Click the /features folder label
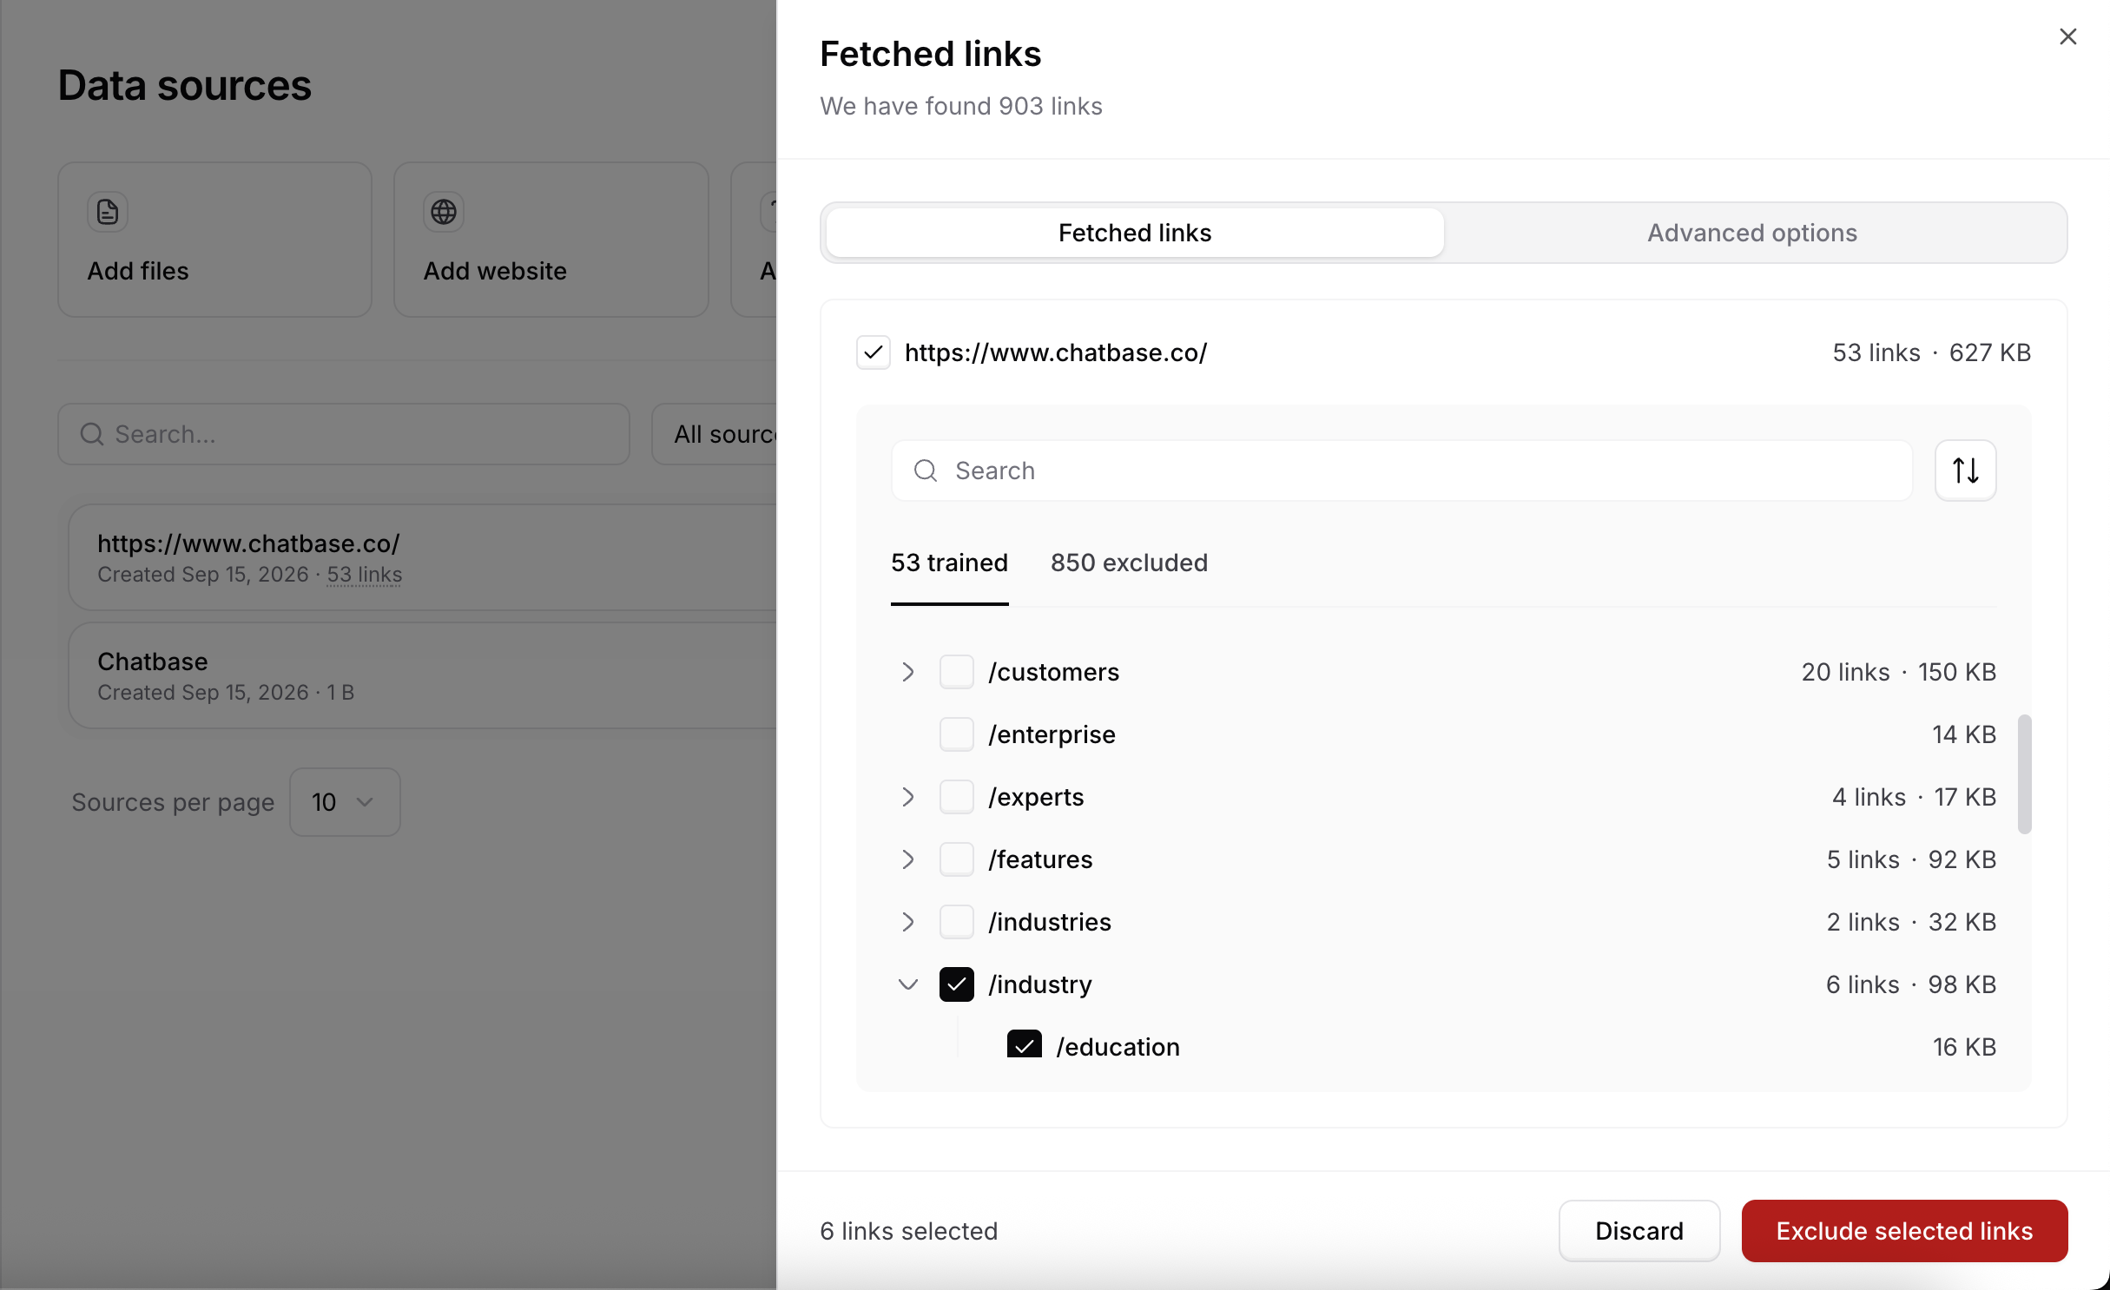The height and width of the screenshot is (1290, 2110). pyautogui.click(x=1039, y=859)
